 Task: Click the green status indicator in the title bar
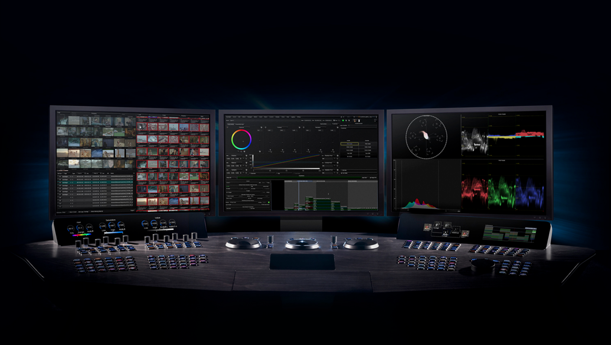click(x=343, y=121)
